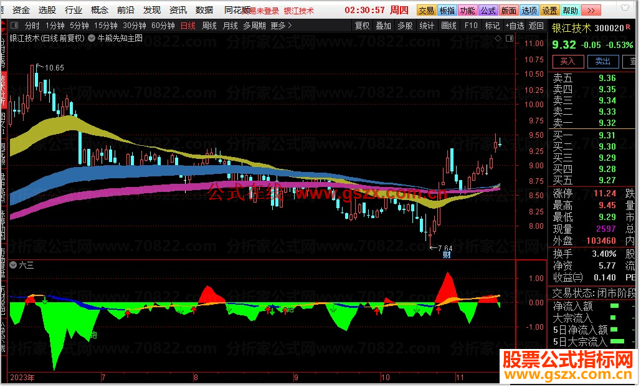
Task: Click the 买入 buy button
Action: click(567, 61)
